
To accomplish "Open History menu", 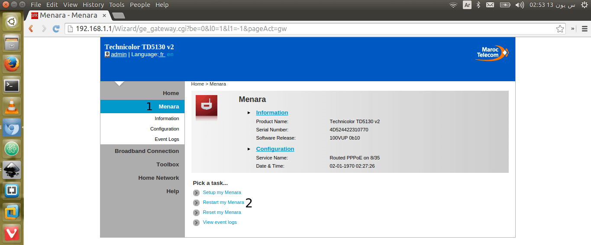I will click(x=93, y=5).
